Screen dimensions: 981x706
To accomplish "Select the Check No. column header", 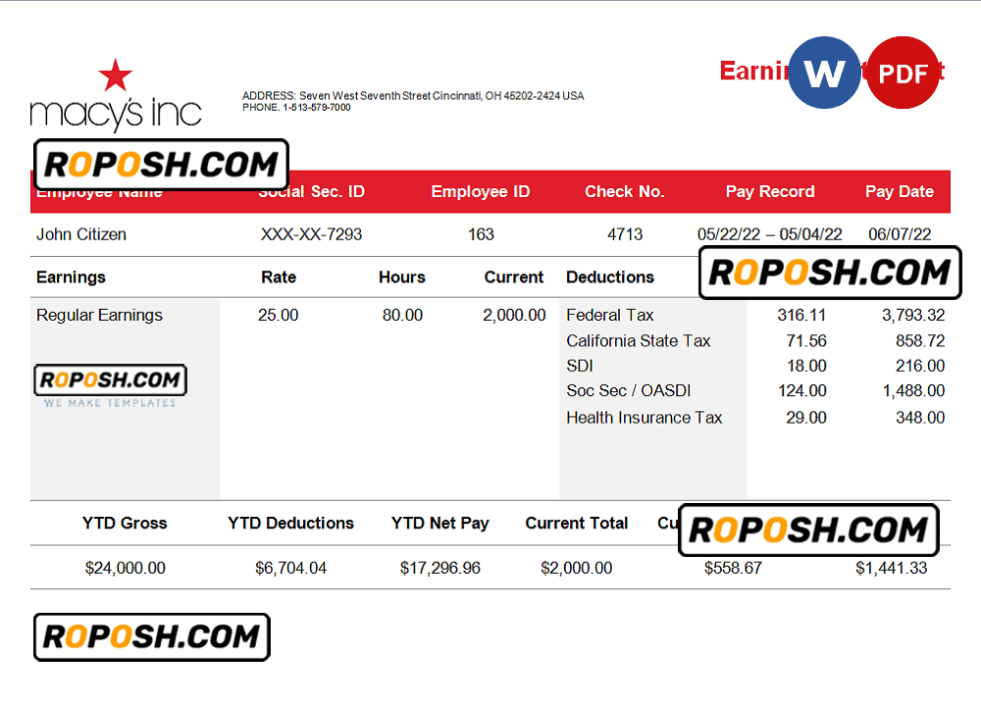I will (625, 191).
